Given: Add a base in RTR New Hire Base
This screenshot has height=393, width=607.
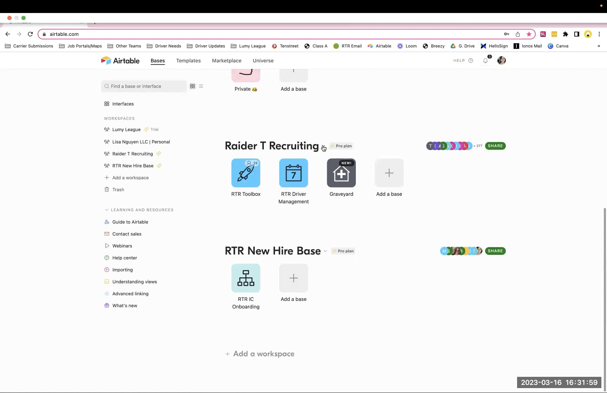Looking at the screenshot, I should 294,278.
